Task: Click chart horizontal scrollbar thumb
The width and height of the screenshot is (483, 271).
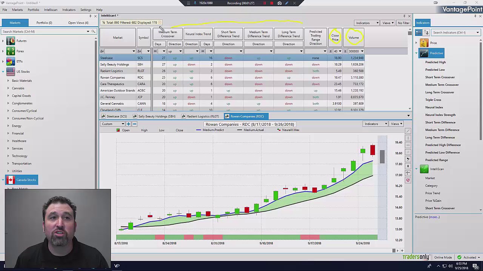Action: pos(394,251)
